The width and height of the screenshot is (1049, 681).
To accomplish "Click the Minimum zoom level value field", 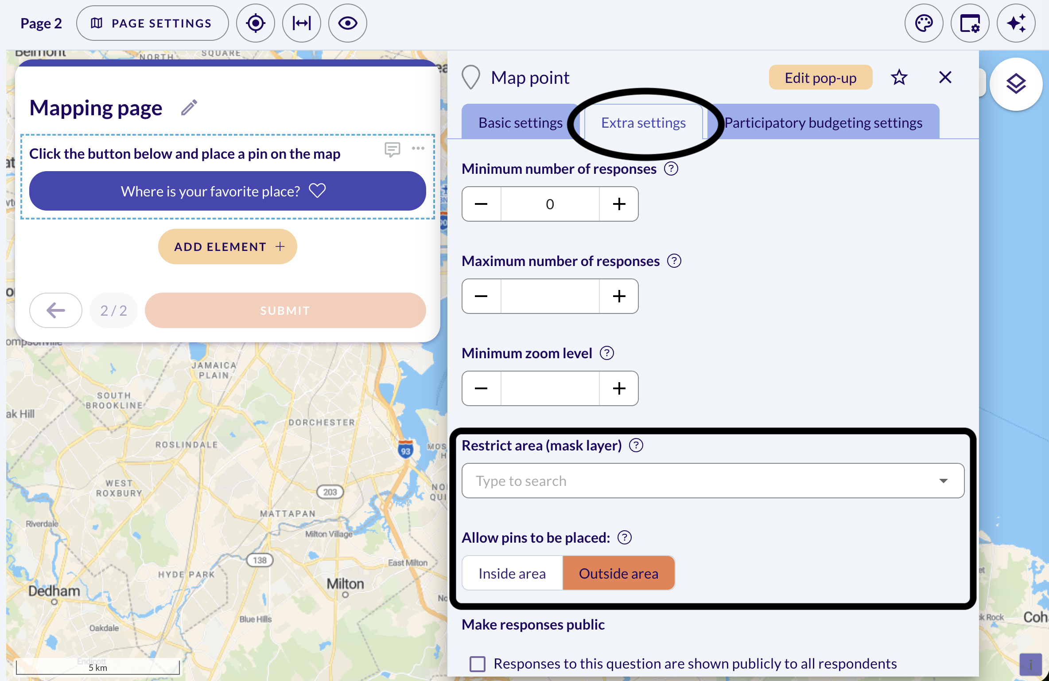I will click(x=550, y=388).
